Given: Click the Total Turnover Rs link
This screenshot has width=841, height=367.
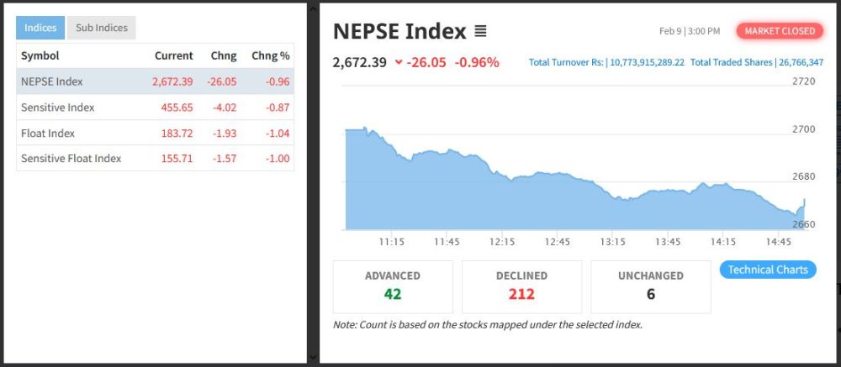Looking at the screenshot, I should click(x=606, y=63).
